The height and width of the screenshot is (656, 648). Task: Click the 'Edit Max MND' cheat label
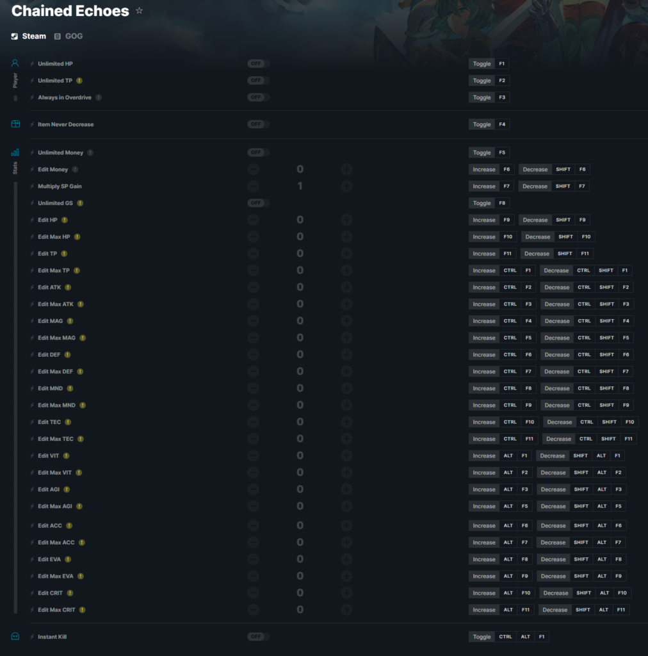coord(57,406)
